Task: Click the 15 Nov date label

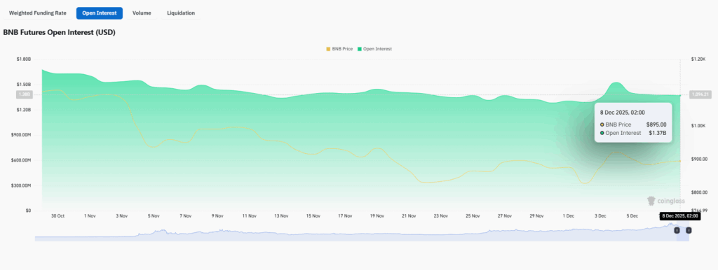Action: [313, 215]
